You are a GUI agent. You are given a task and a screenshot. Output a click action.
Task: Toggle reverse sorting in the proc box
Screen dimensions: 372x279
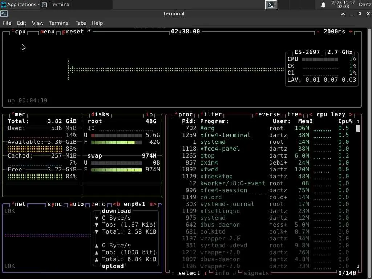[x=267, y=114]
